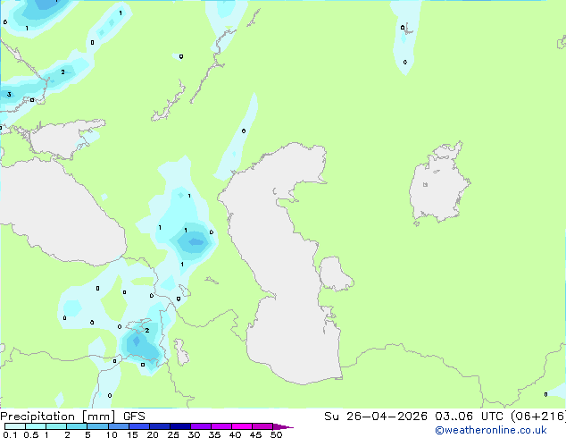Click the legend tick label '10'
This screenshot has width=566, height=438.
[x=112, y=434]
